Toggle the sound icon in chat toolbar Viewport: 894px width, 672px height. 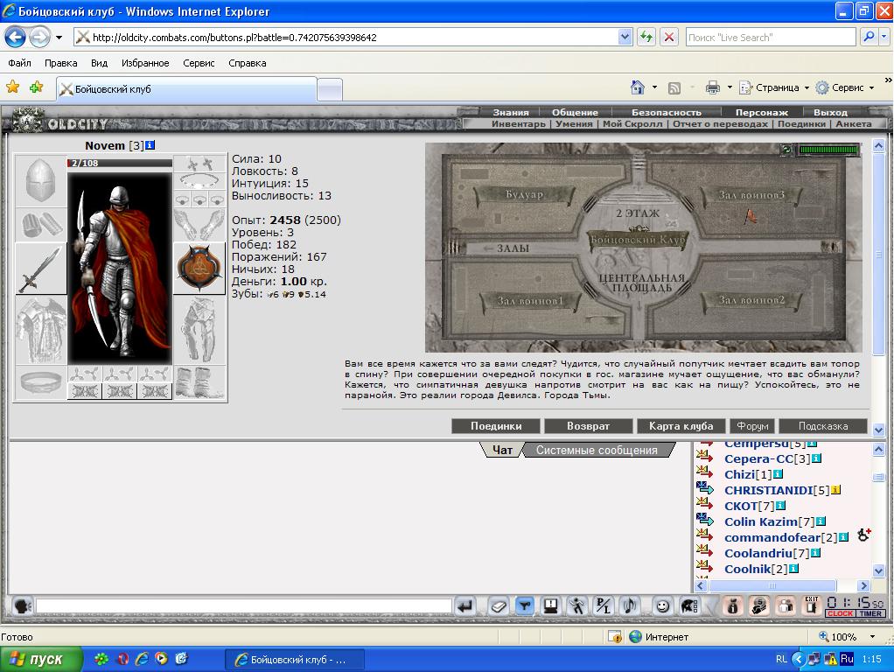coord(630,605)
